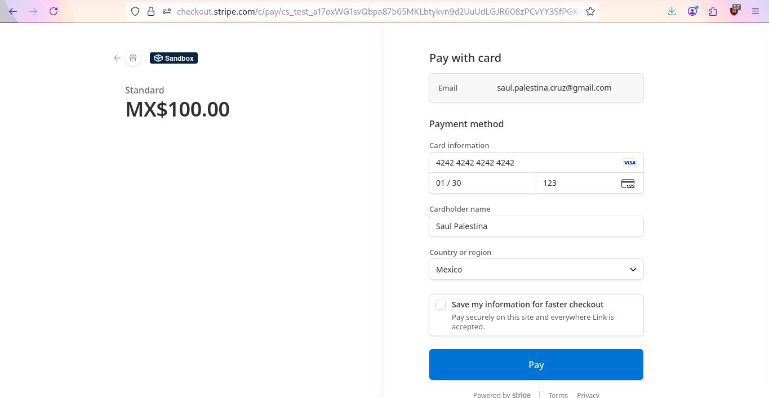
Task: Bookmark this page with the star icon
Action: (590, 11)
